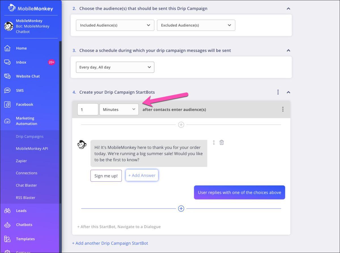
Task: Open RSS Blaster submenu item
Action: coord(25,198)
